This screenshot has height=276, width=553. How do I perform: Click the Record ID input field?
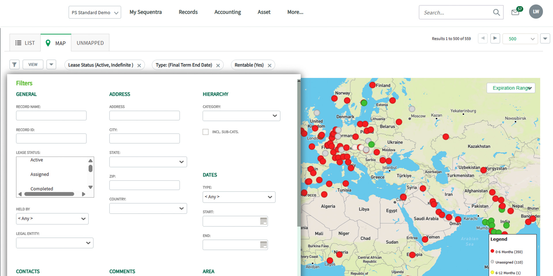[51, 139]
